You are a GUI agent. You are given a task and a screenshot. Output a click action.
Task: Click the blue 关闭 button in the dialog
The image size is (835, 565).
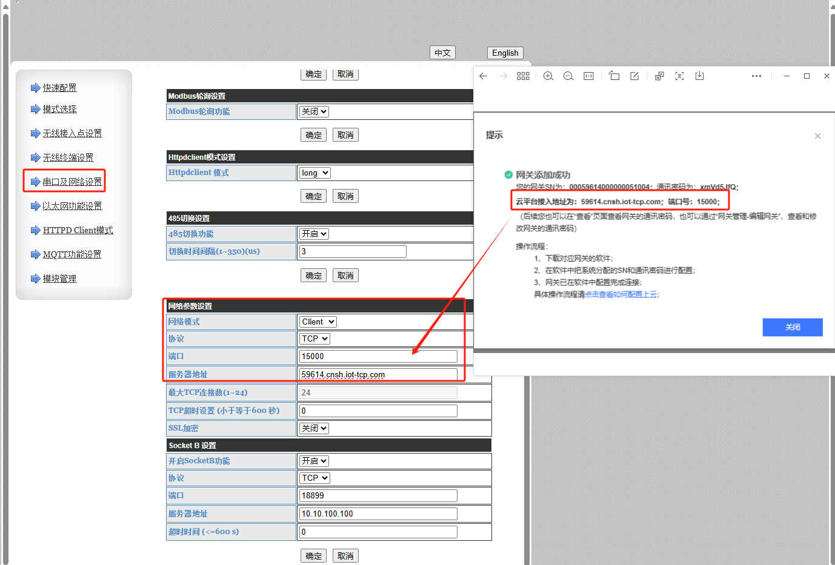coord(792,327)
